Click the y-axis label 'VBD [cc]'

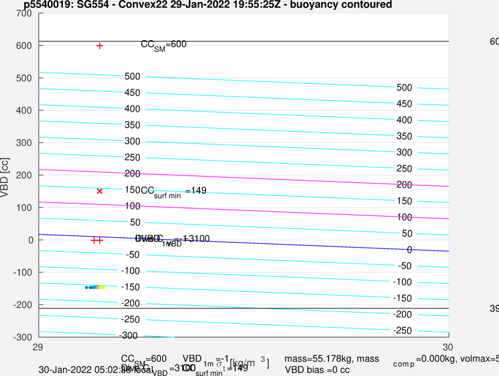tap(4, 178)
